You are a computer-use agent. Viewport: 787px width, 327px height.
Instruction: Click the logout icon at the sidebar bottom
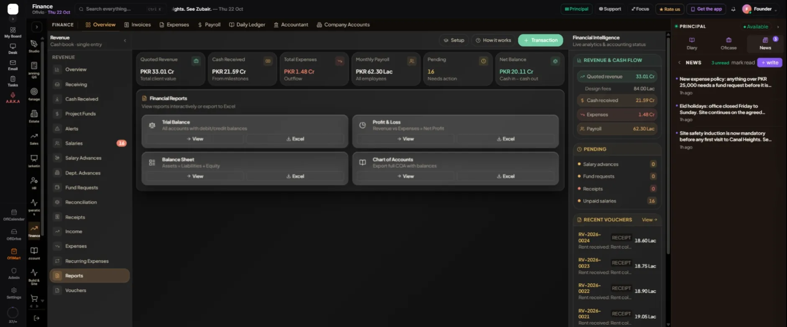[x=36, y=318]
